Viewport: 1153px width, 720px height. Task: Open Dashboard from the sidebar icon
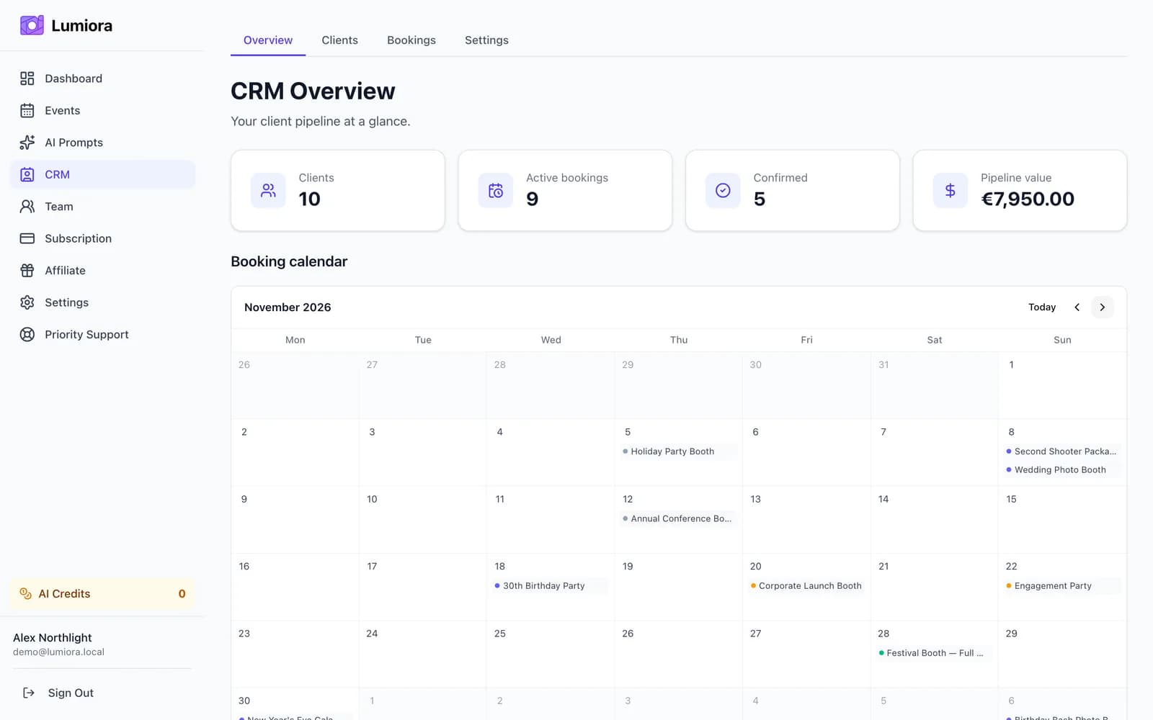click(x=27, y=78)
